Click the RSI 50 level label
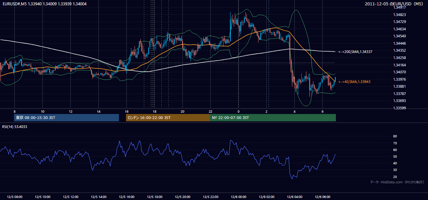The image size is (428, 200). pos(395,156)
